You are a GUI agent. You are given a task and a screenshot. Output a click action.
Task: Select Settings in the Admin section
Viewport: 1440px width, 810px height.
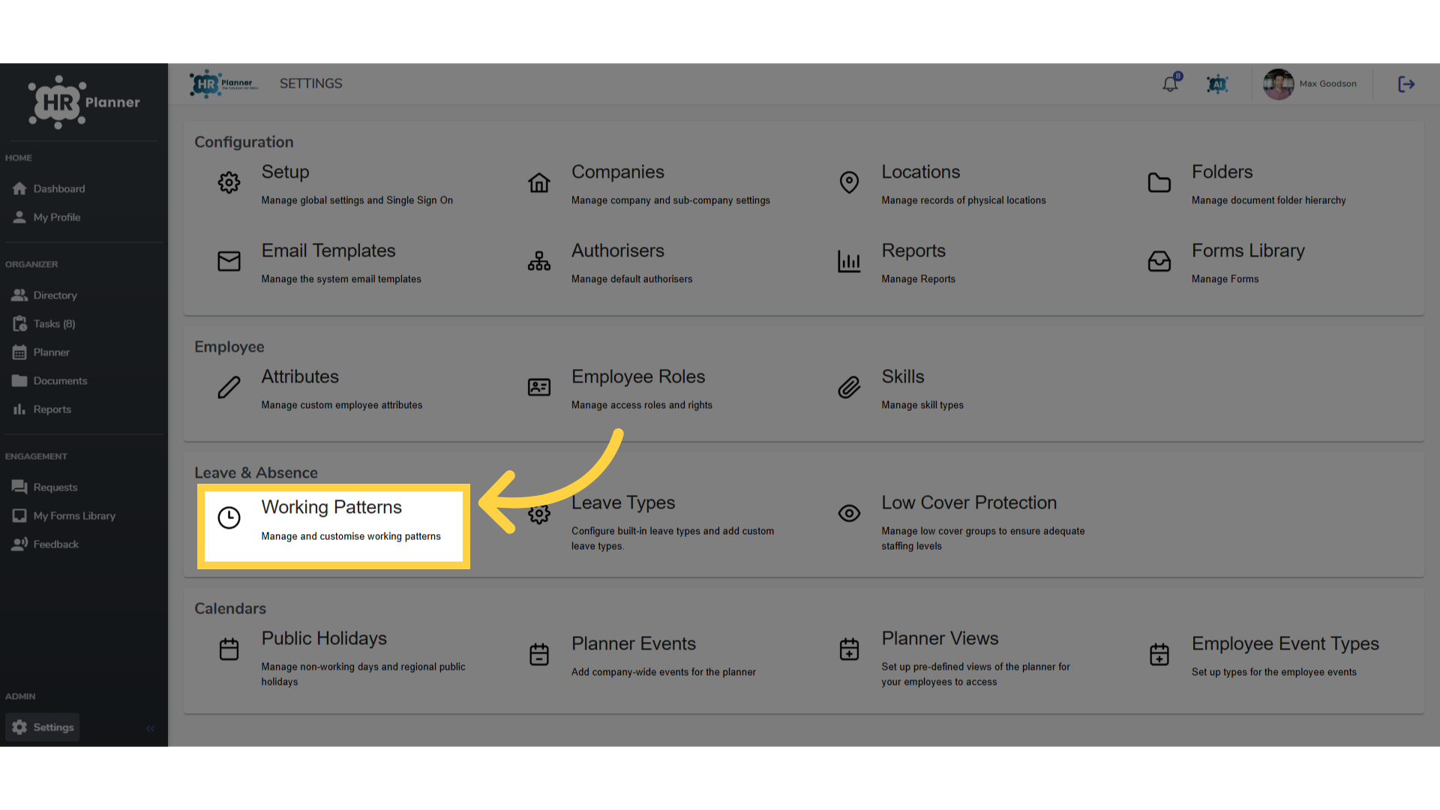point(43,727)
